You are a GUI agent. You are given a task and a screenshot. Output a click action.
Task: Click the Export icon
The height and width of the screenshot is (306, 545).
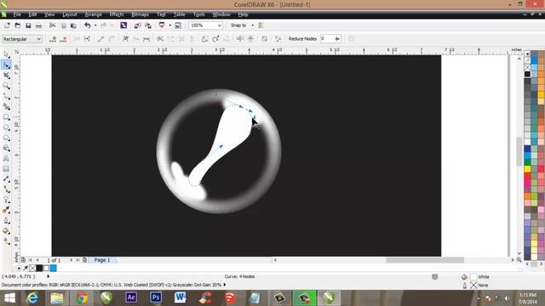tap(148, 25)
